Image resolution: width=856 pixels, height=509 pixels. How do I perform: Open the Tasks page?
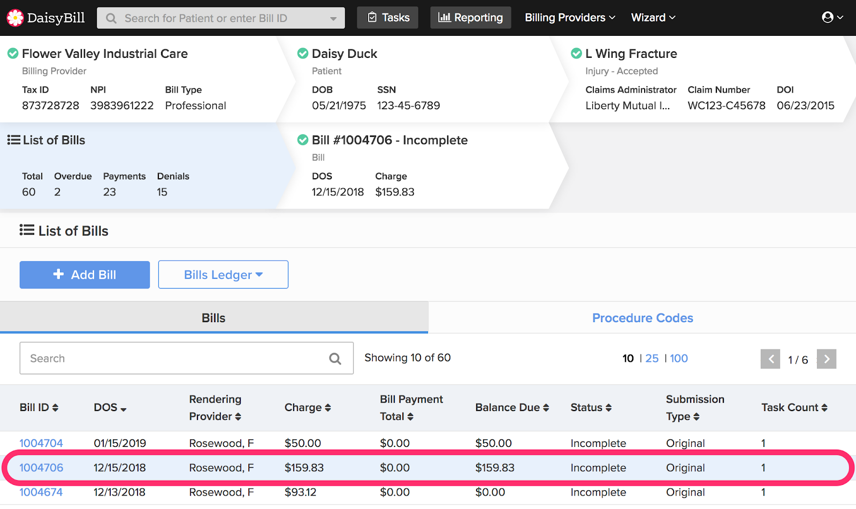point(388,18)
